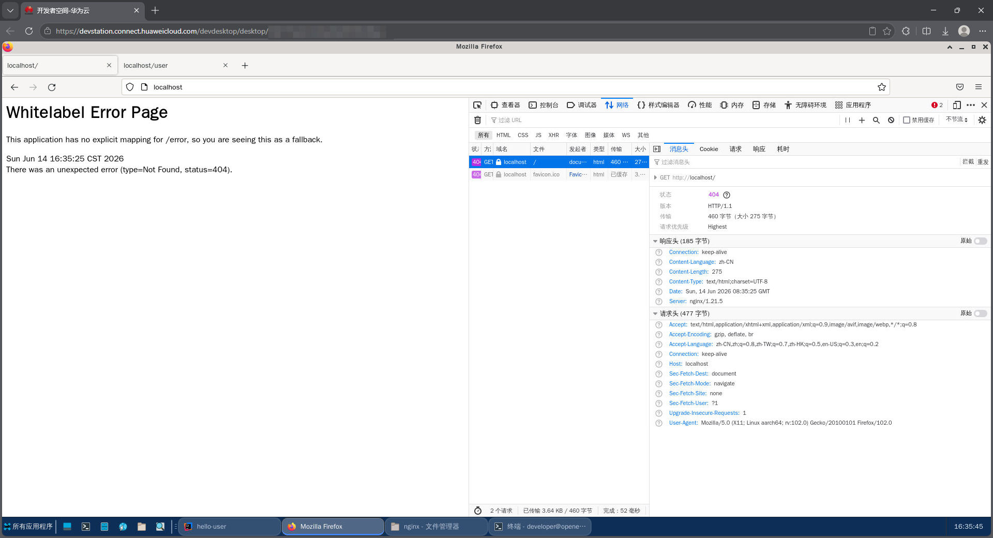Switch to hello-user taskbar window
The image size is (993, 538).
click(230, 526)
